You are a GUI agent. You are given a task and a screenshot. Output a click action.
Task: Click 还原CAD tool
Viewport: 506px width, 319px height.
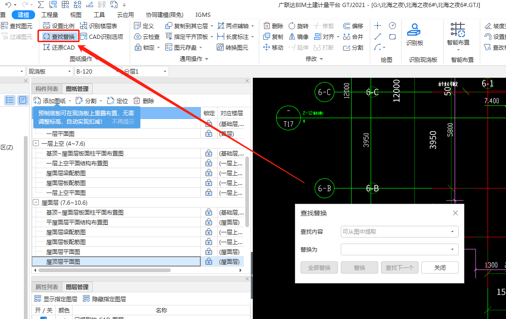[x=59, y=47]
